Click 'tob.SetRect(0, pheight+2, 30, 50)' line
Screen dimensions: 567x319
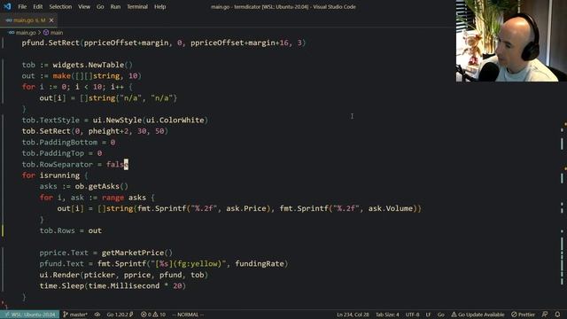tap(95, 131)
